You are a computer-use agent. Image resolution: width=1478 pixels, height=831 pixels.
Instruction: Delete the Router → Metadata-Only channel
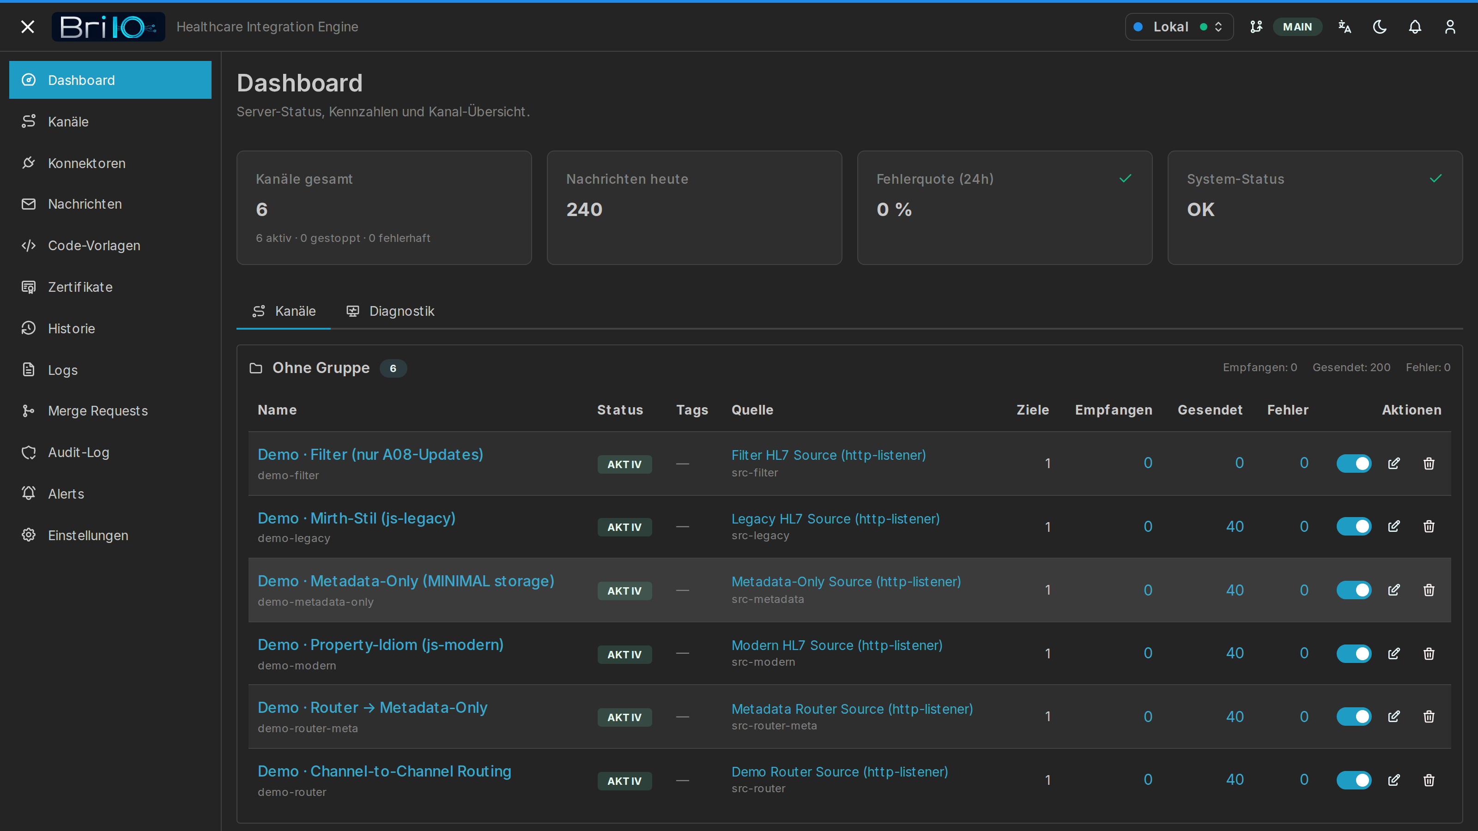pyautogui.click(x=1429, y=717)
